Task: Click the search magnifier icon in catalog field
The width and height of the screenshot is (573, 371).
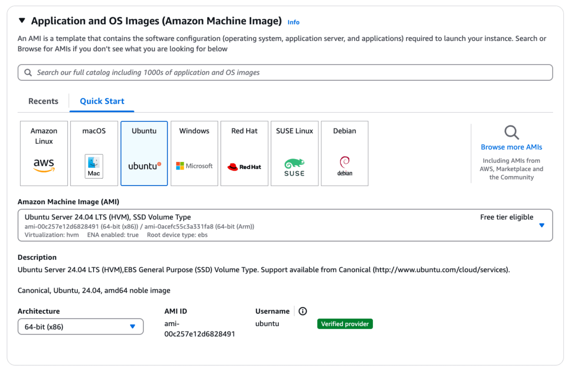Action: coord(28,72)
